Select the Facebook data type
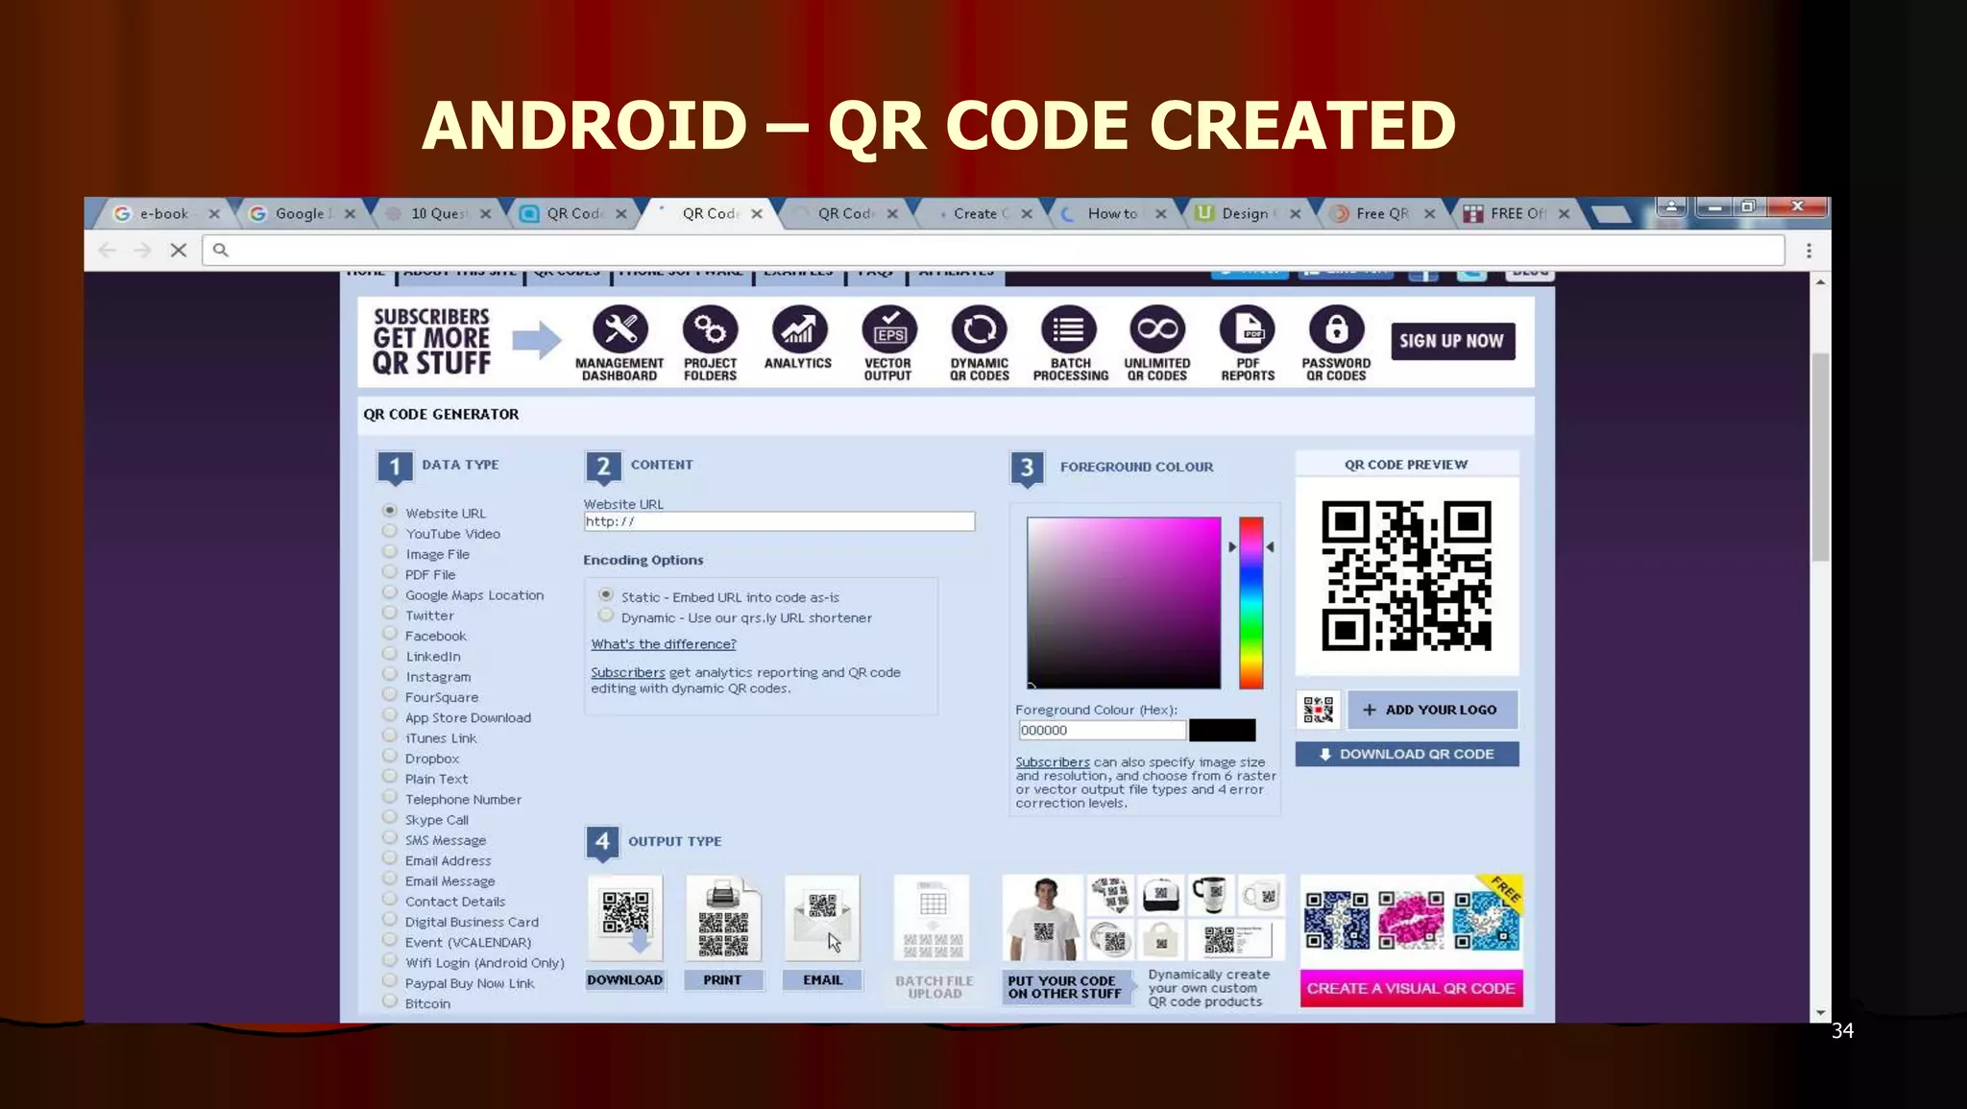Viewport: 1967px width, 1109px height. (x=390, y=634)
